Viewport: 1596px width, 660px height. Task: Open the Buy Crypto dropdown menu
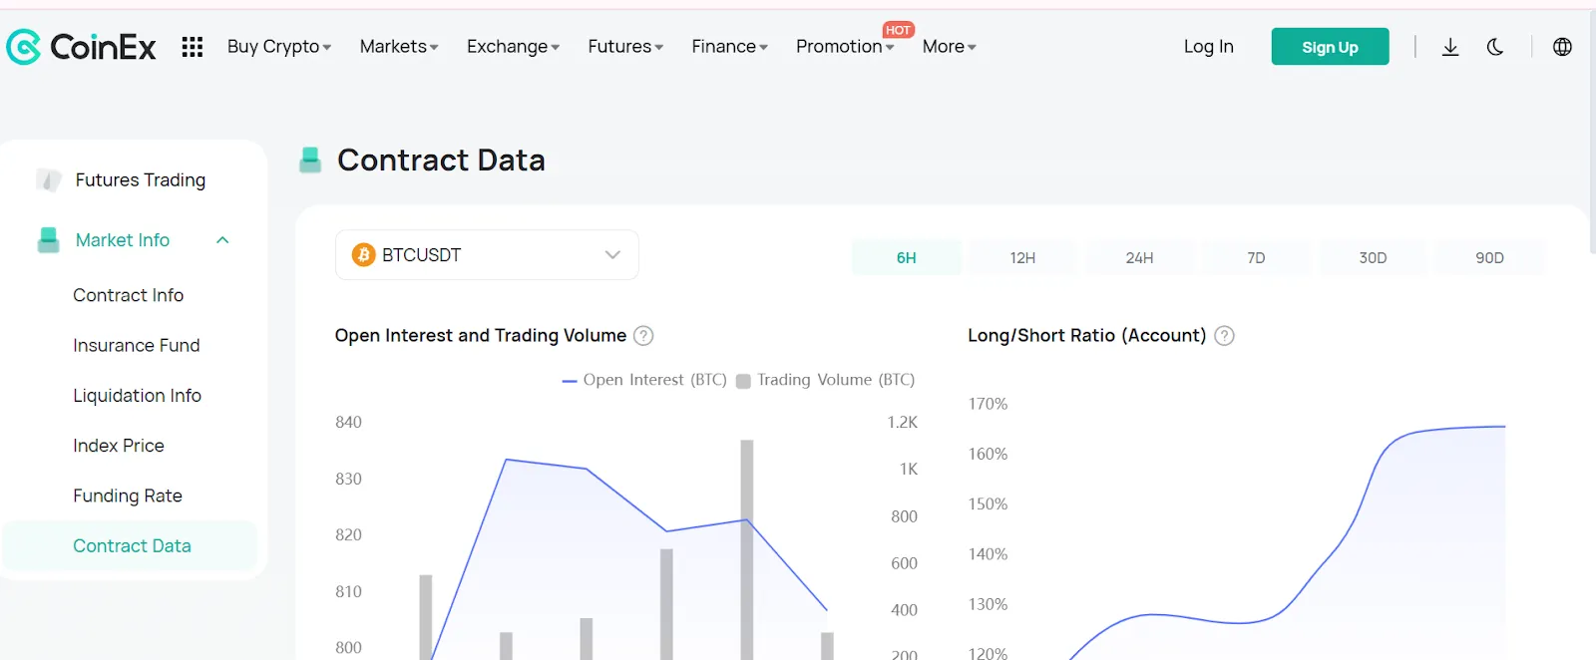coord(279,47)
